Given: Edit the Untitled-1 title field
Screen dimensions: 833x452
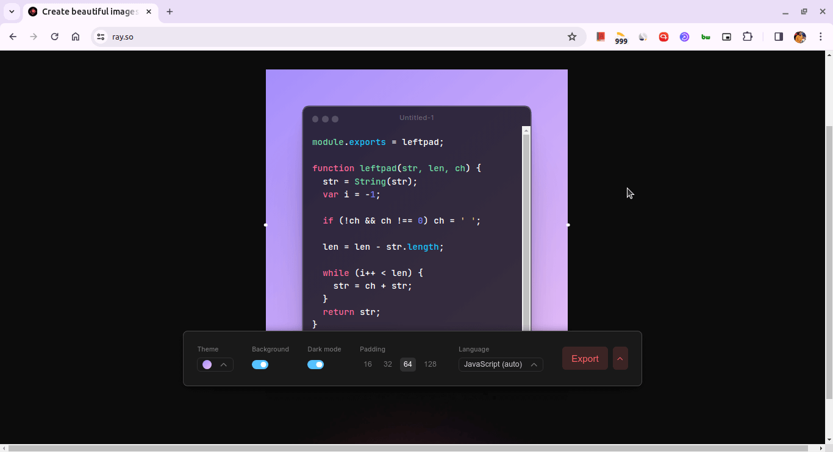Looking at the screenshot, I should pyautogui.click(x=416, y=118).
